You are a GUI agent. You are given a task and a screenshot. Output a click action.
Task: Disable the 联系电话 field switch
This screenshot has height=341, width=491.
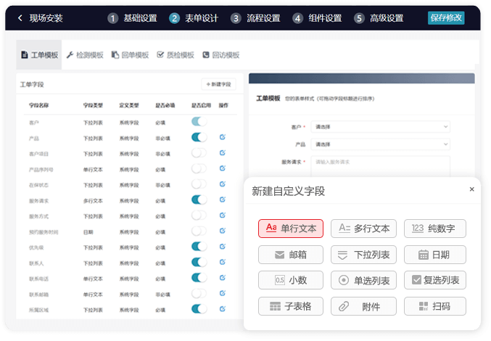(199, 278)
